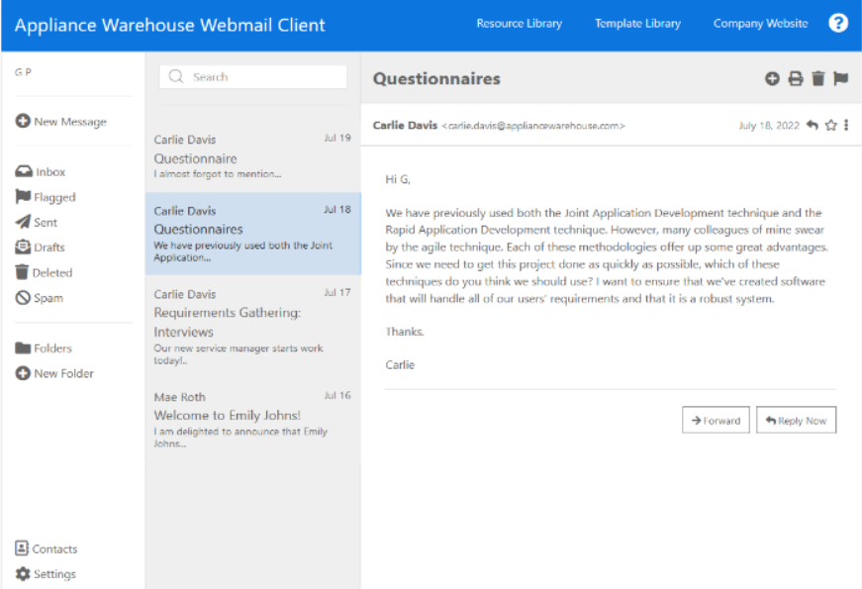862x589 pixels.
Task: Click the Questionnaires heading in reading pane
Action: (436, 78)
